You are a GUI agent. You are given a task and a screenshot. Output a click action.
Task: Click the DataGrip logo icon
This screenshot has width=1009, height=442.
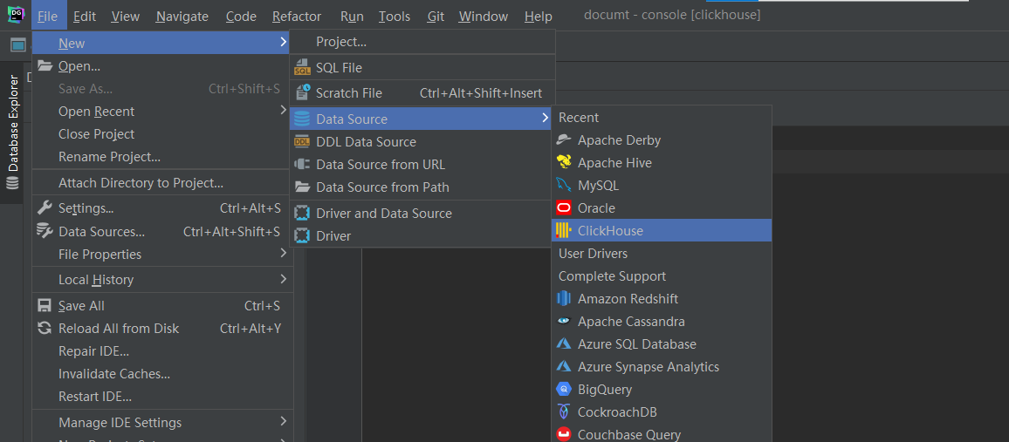[x=16, y=16]
